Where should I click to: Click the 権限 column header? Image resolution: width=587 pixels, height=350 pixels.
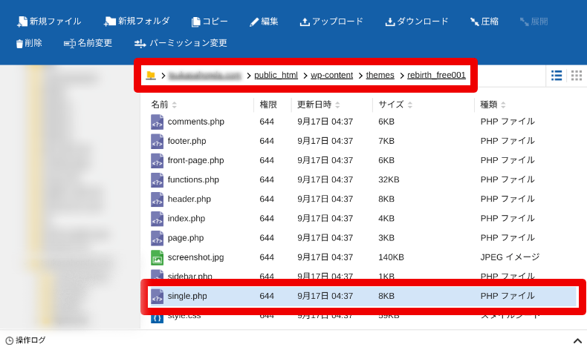(x=268, y=105)
